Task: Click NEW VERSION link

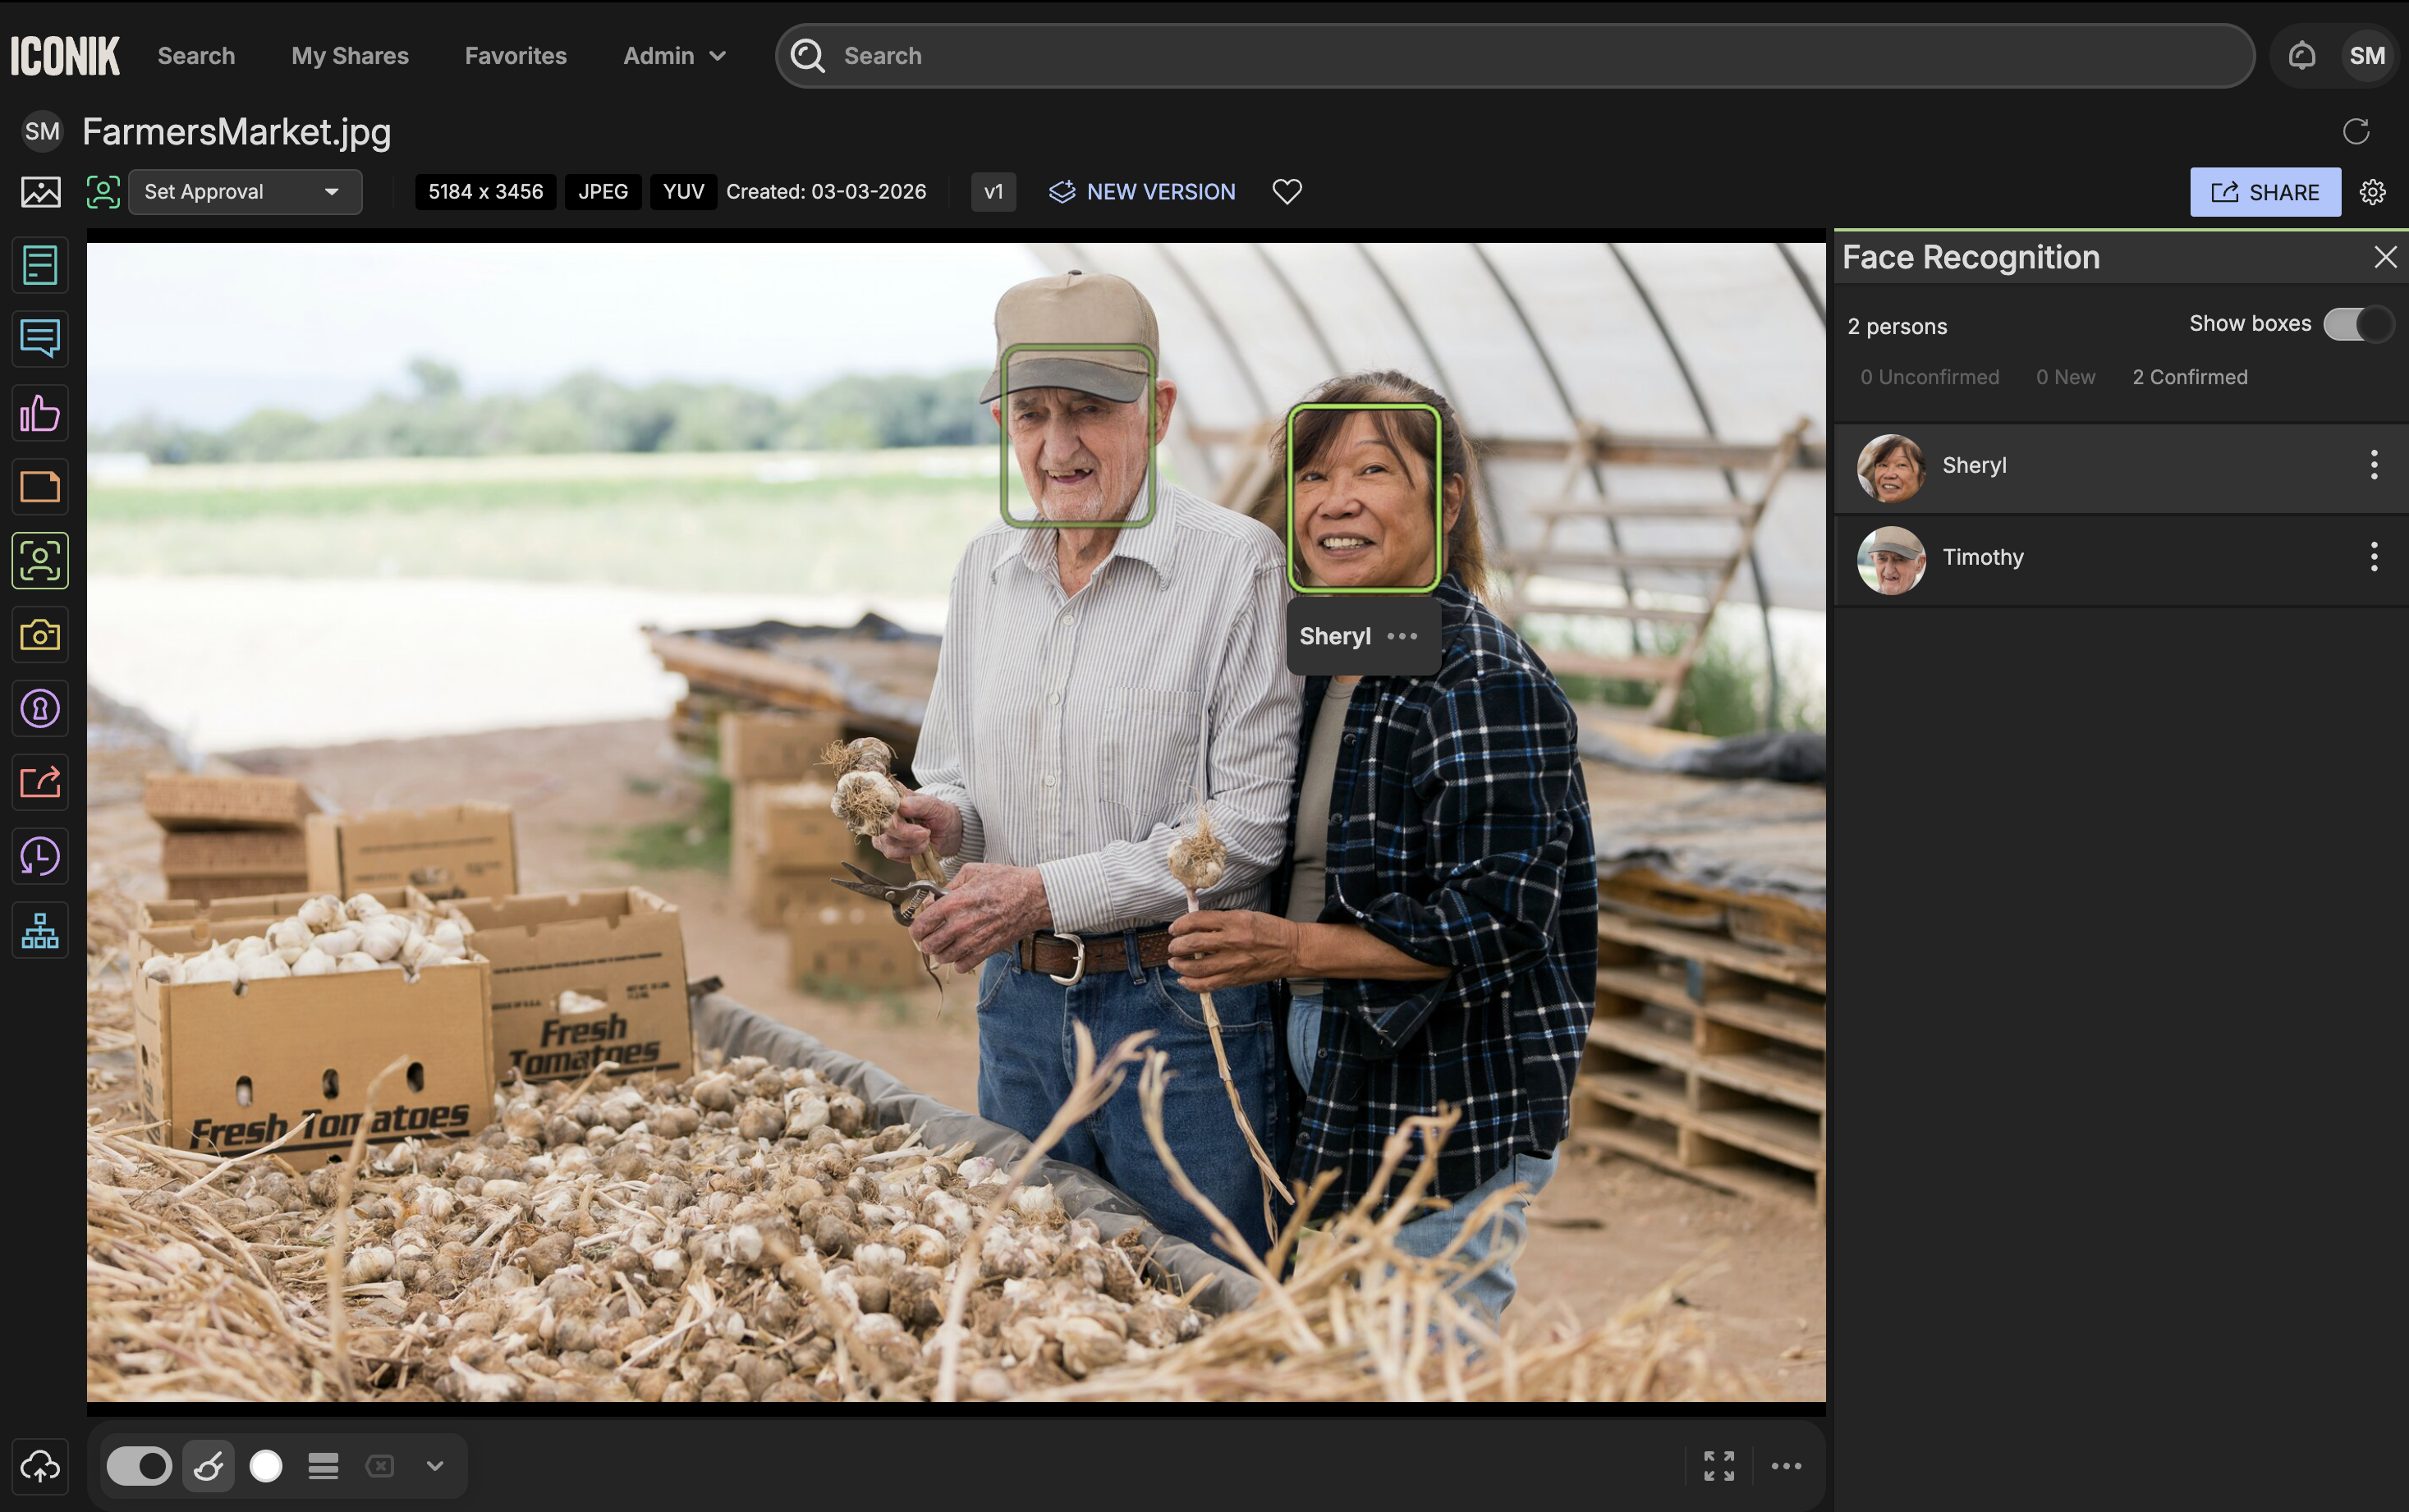Action: (1142, 191)
